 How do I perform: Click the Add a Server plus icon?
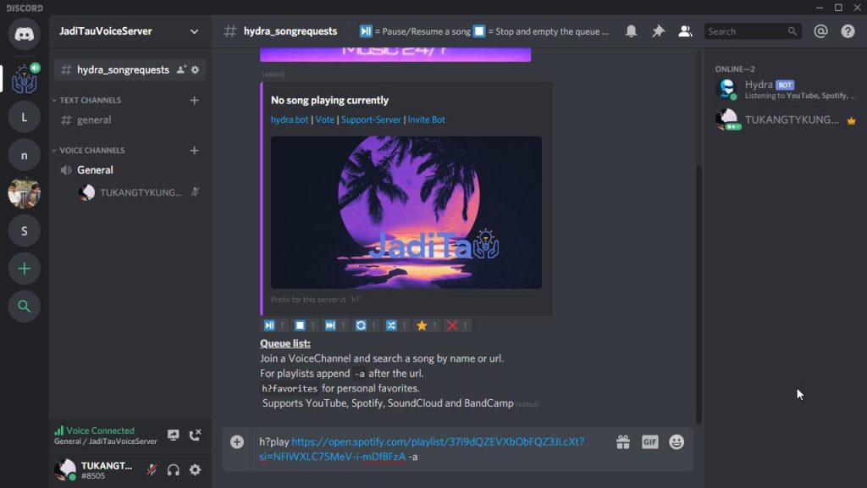coord(25,269)
